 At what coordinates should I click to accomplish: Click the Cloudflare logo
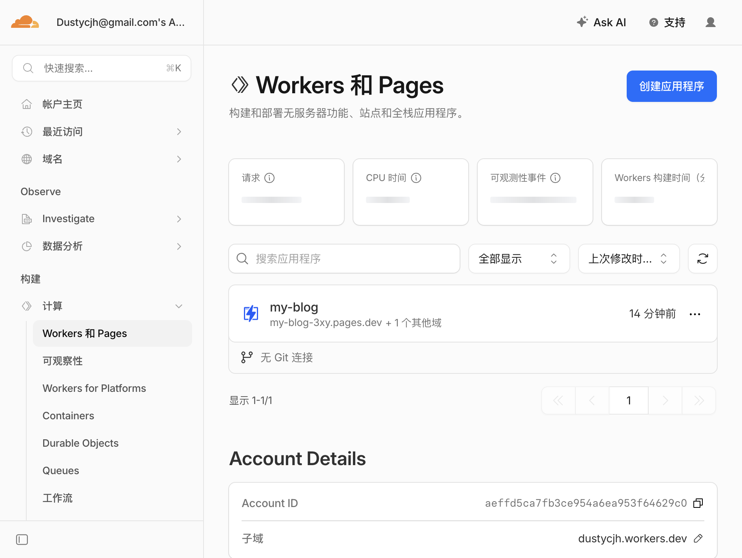(25, 22)
